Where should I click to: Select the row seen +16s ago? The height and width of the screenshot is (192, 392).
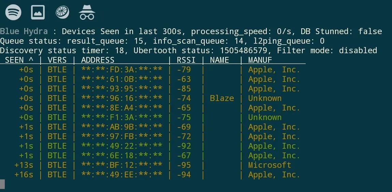click(153, 175)
